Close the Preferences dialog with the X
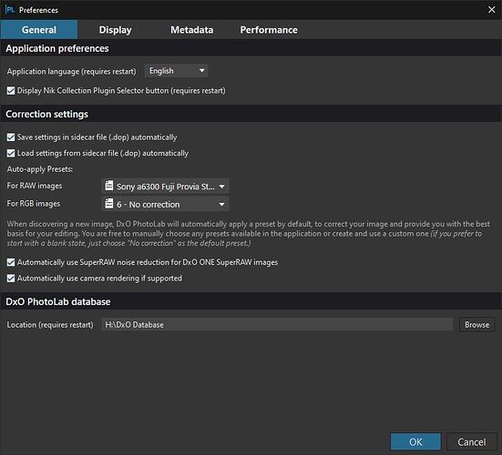The width and height of the screenshot is (502, 455). point(491,10)
